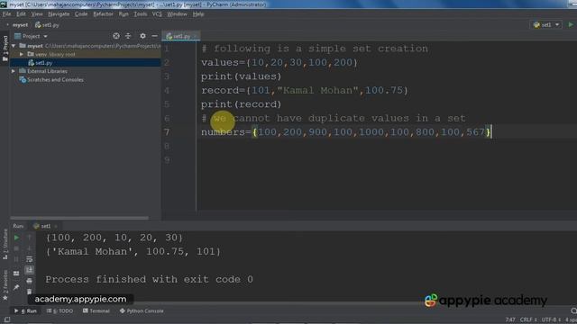Open the Terminal tool window
The height and width of the screenshot is (324, 577).
coord(96,311)
